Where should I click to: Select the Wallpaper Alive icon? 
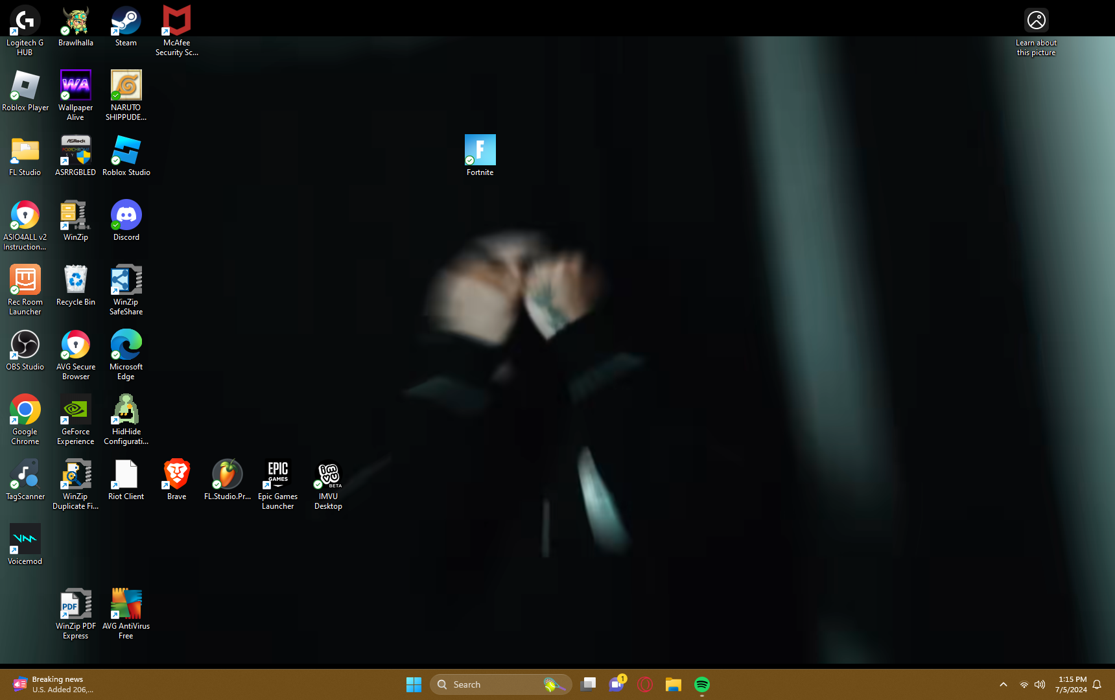point(76,95)
